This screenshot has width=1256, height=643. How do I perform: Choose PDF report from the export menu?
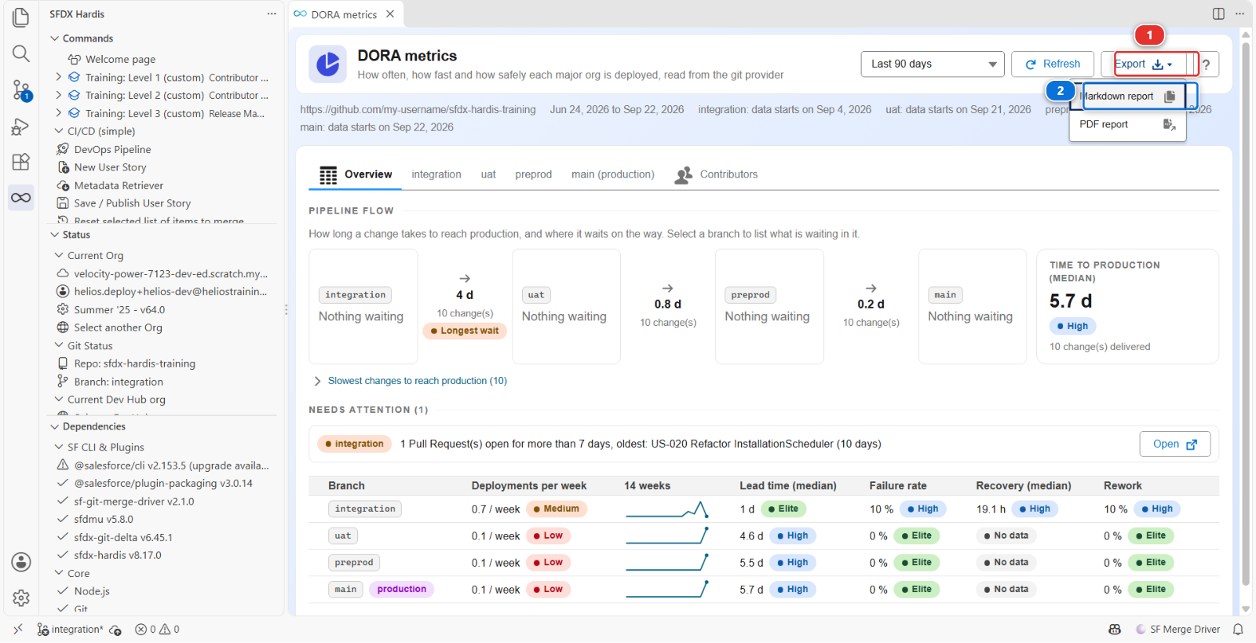pos(1128,124)
